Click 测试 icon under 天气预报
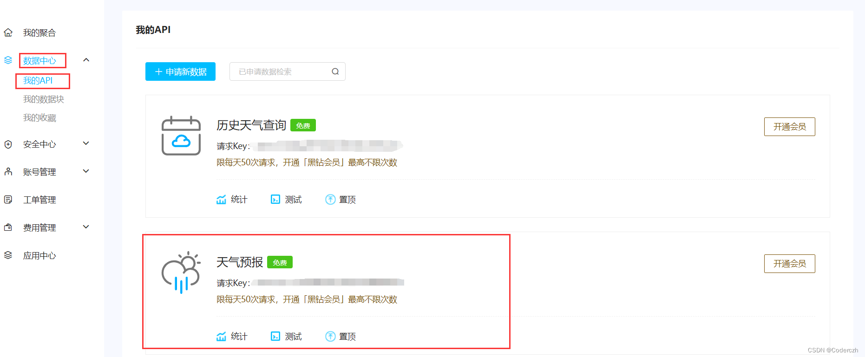Image resolution: width=865 pixels, height=357 pixels. click(275, 337)
